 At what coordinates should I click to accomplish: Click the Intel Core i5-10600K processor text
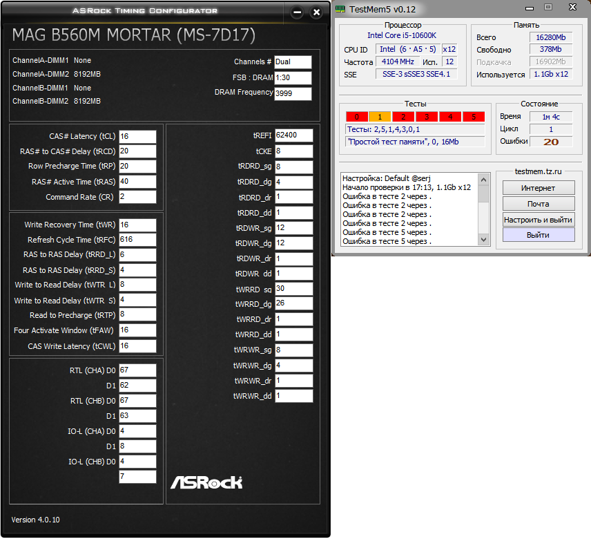point(402,35)
